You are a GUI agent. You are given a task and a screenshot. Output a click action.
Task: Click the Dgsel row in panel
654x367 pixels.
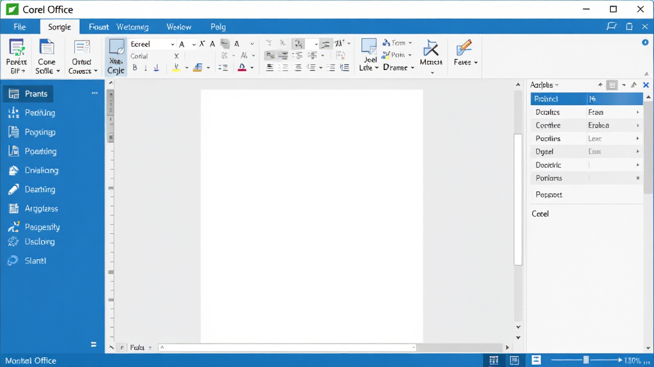coord(586,152)
